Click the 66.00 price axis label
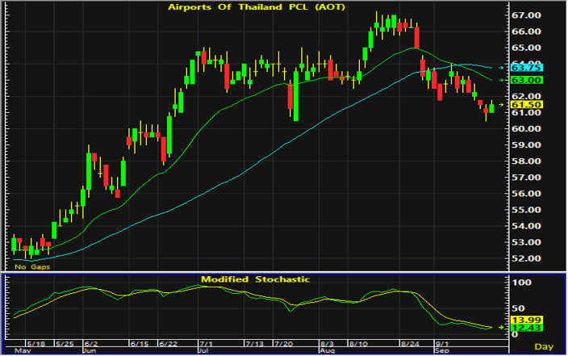568x356 pixels. [526, 31]
